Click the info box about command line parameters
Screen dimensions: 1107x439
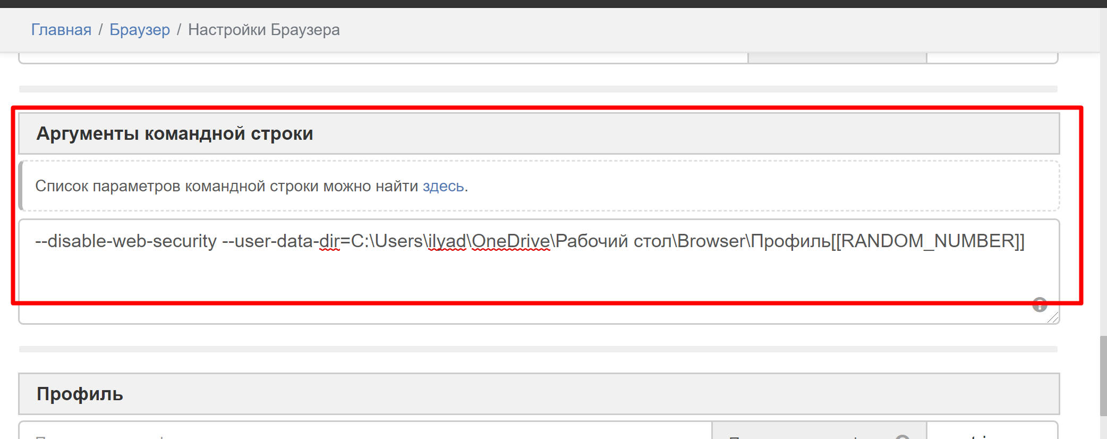637,186
